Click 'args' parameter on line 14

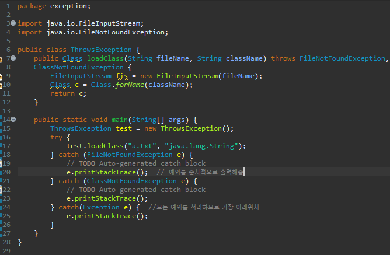pos(176,120)
